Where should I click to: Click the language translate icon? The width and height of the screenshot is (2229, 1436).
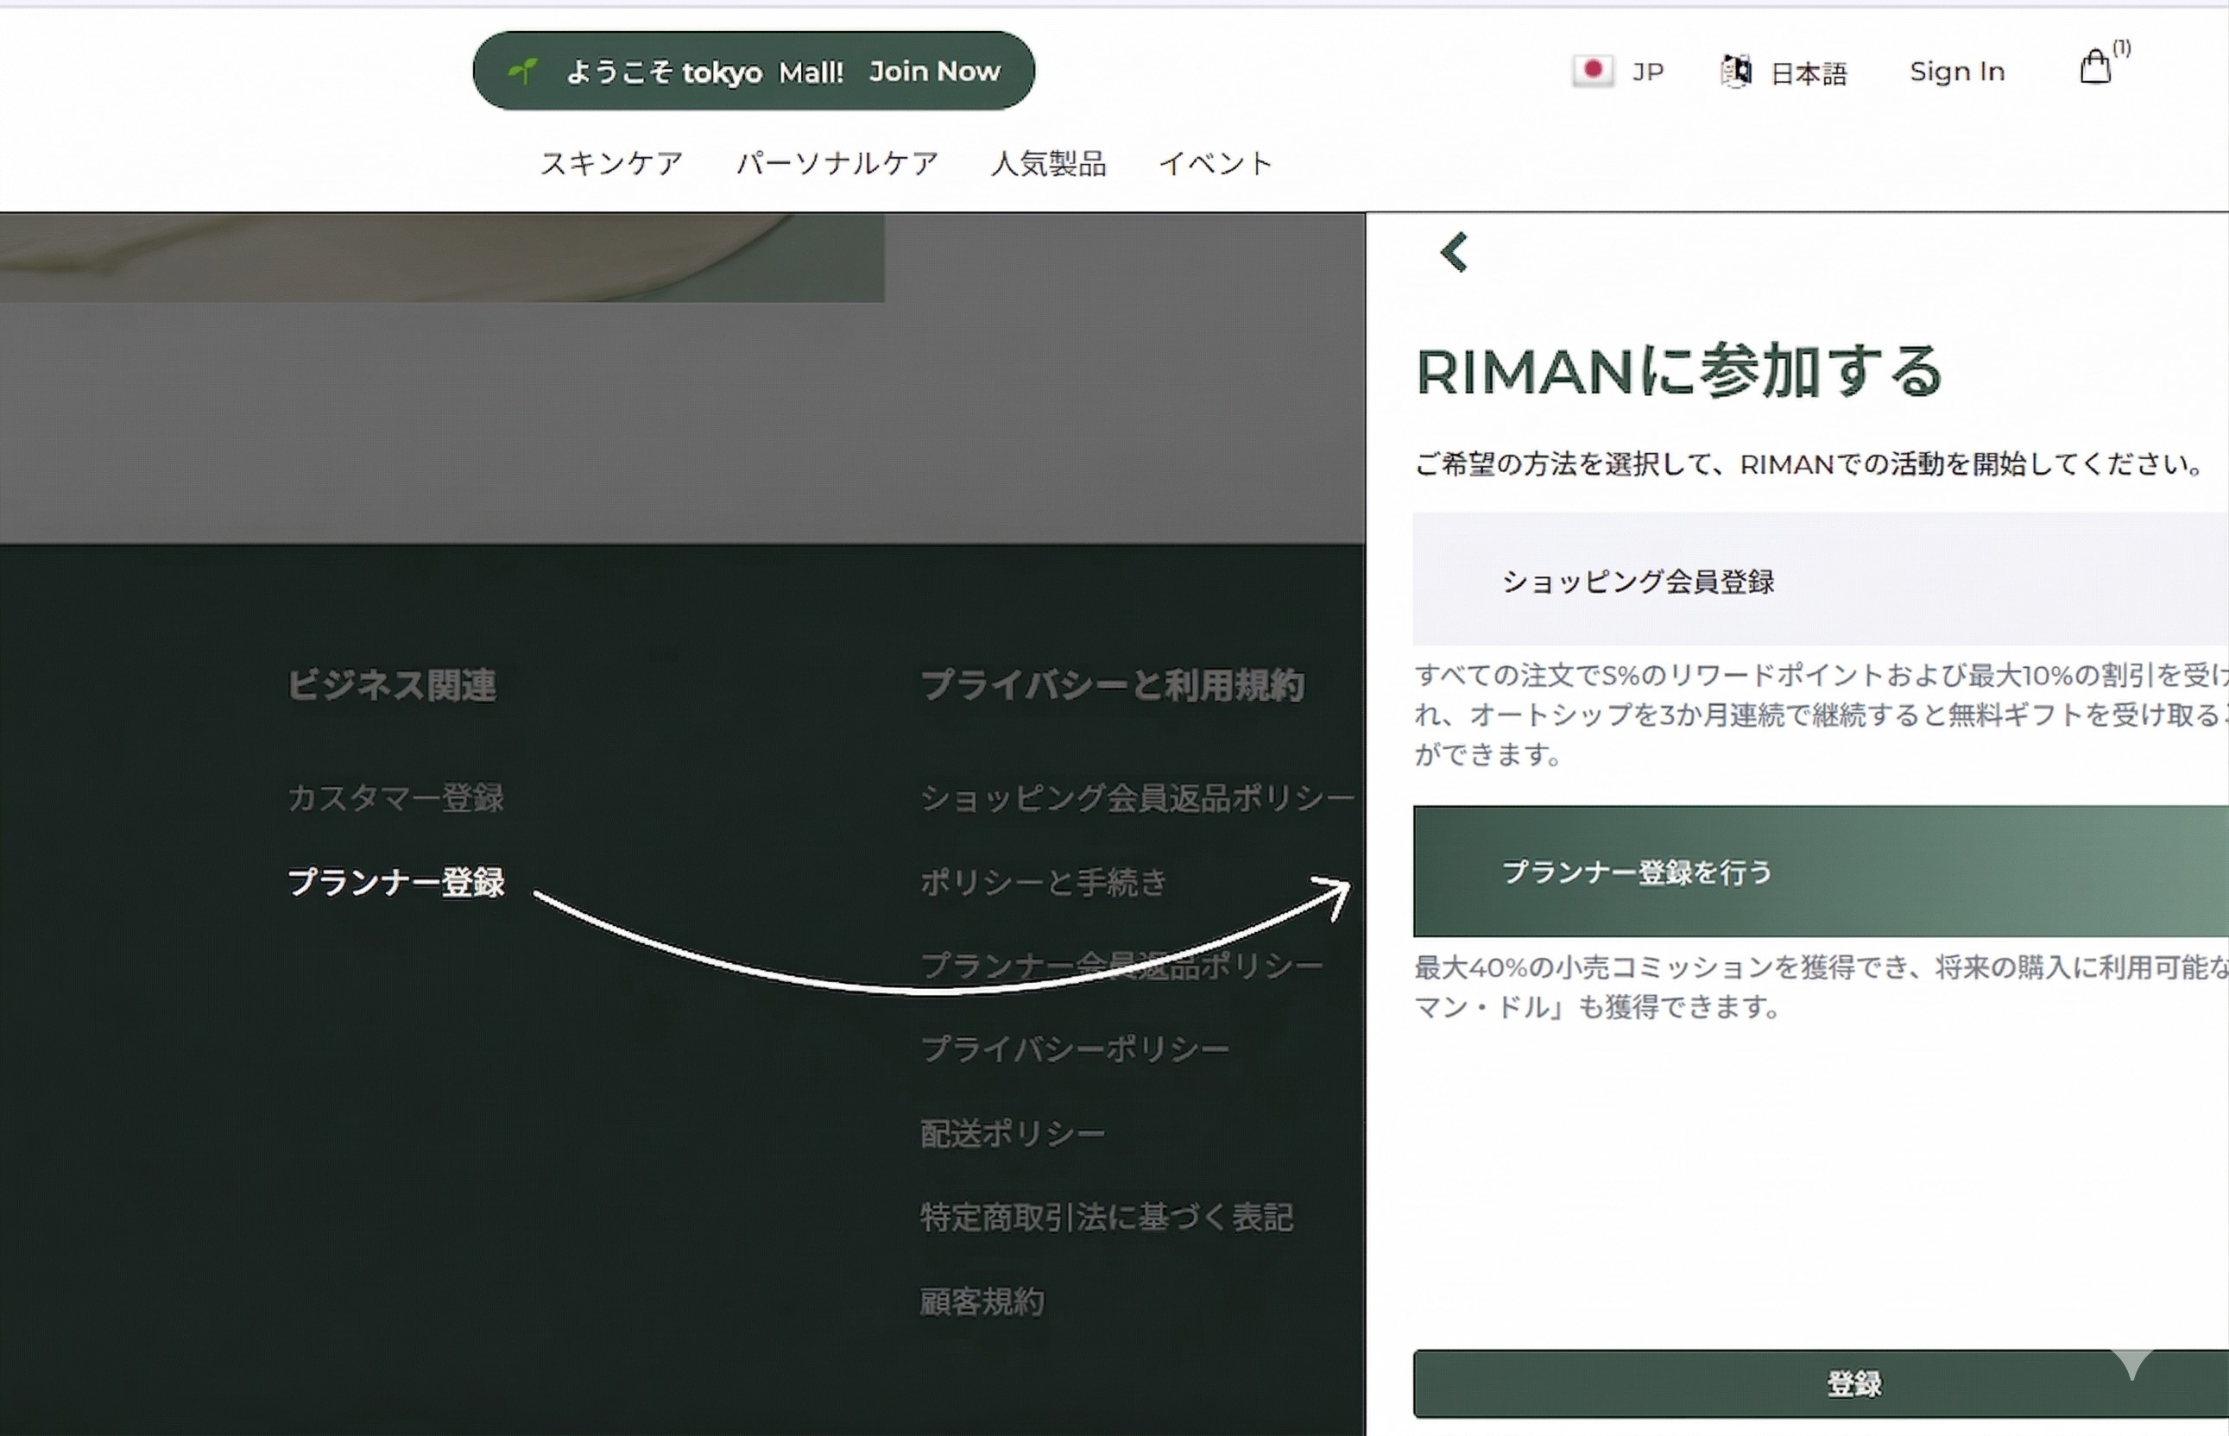(1736, 71)
